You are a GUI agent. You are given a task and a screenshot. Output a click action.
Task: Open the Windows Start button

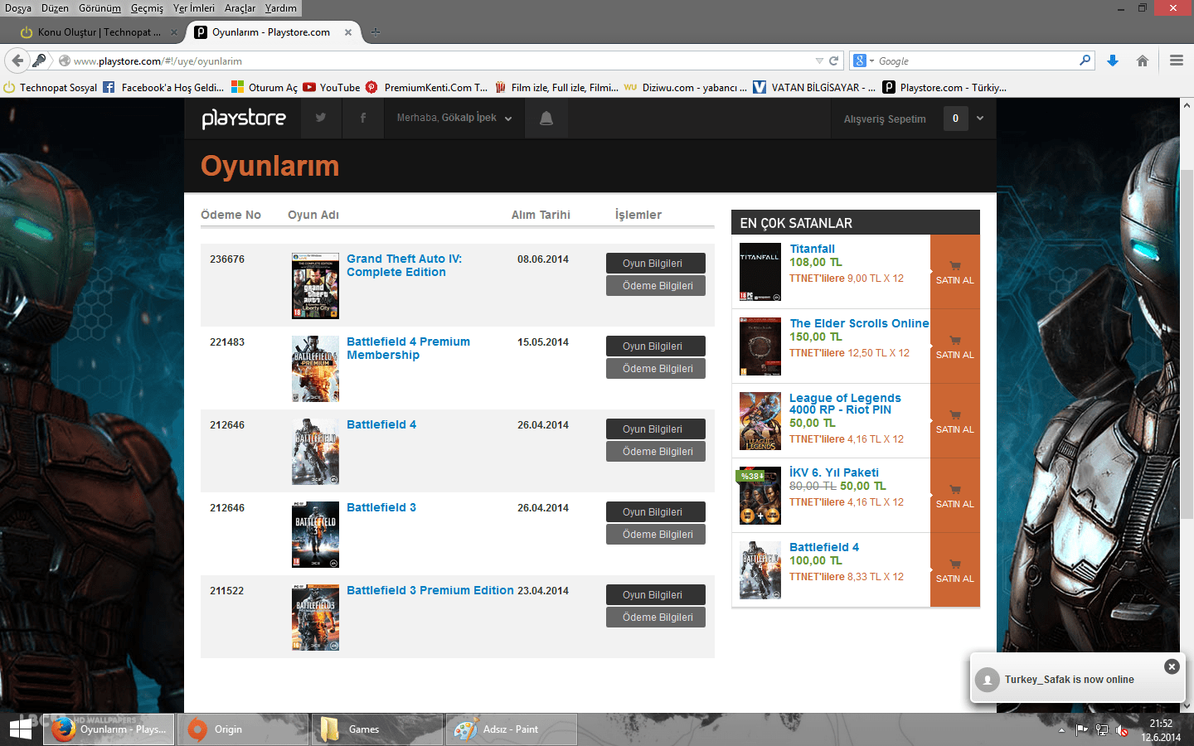point(20,729)
